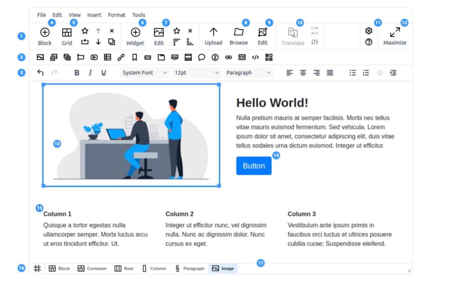
Task: Insert a table with the table icon
Action: pos(107,57)
